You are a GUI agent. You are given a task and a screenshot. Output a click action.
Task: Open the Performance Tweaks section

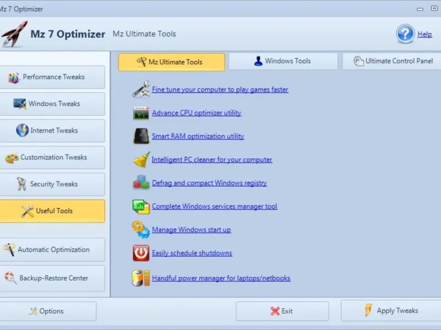(52, 77)
